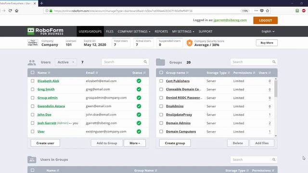Select all in Users in Groups table
Viewport: 308px width, 173px height.
tap(33, 170)
